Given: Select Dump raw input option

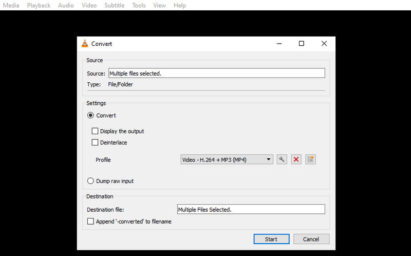Looking at the screenshot, I should point(90,181).
